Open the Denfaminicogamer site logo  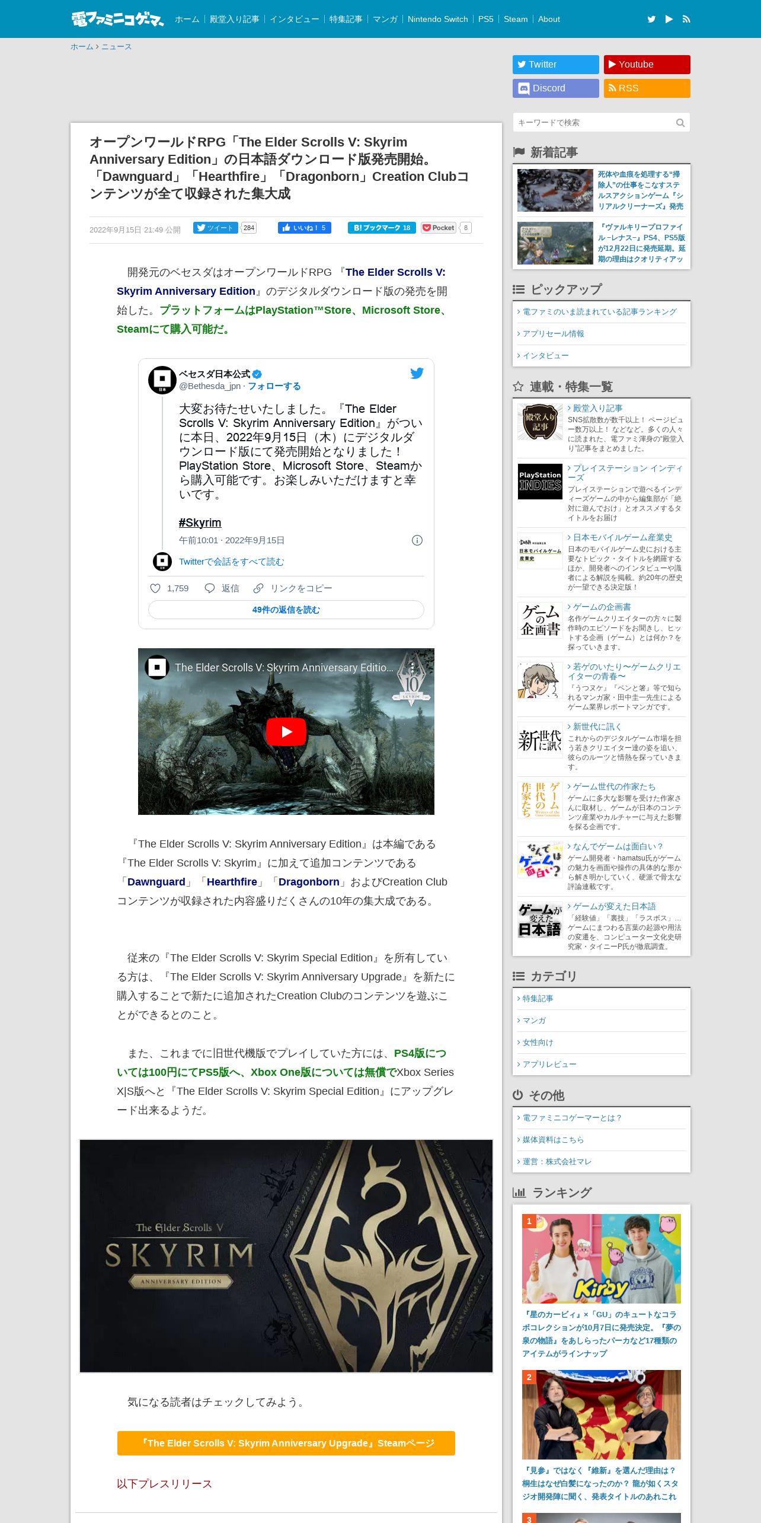pos(117,19)
